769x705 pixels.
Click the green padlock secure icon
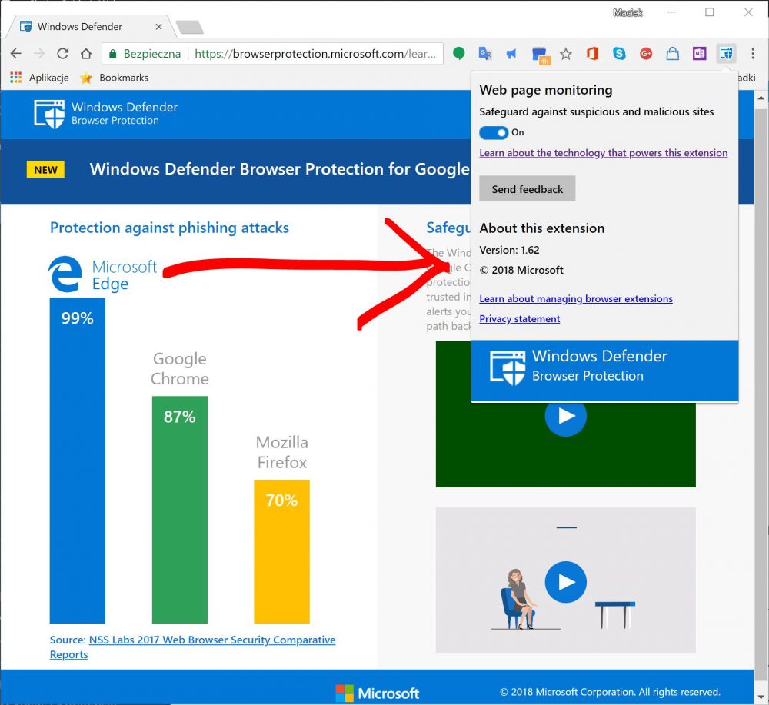113,54
